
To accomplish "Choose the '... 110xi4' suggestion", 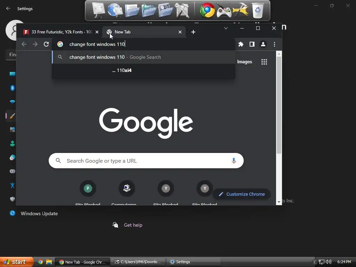I will [x=144, y=70].
